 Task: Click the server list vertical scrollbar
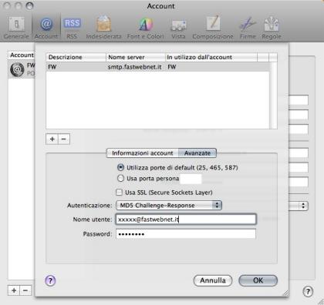click(x=273, y=95)
